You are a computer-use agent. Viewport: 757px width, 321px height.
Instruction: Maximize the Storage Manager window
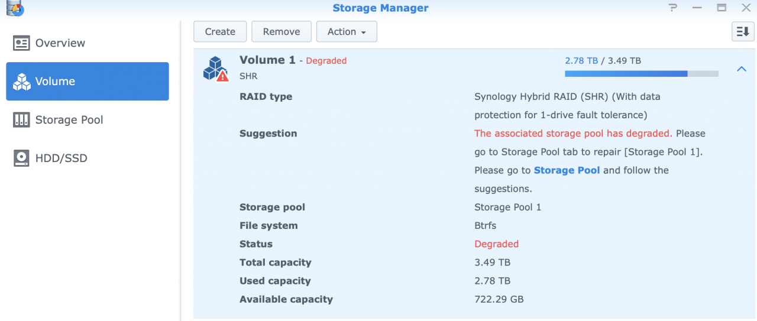coord(722,8)
